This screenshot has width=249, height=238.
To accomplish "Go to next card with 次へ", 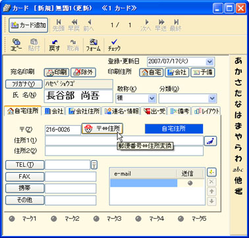I will coord(146,25).
